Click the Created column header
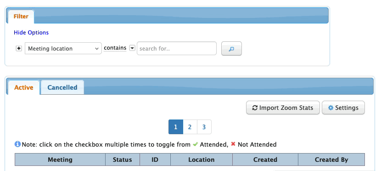Viewport: 381px width, 171px height. pos(265,160)
